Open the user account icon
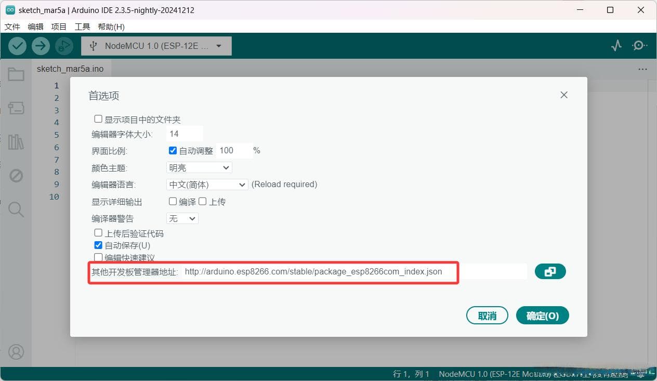657x381 pixels. tap(16, 352)
